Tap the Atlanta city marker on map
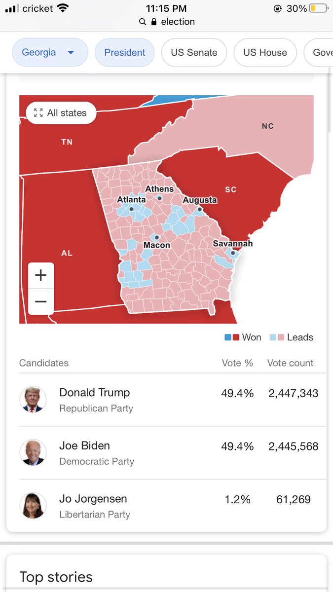 (132, 209)
